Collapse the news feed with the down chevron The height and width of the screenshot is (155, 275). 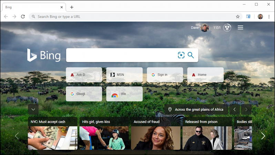click(33, 109)
